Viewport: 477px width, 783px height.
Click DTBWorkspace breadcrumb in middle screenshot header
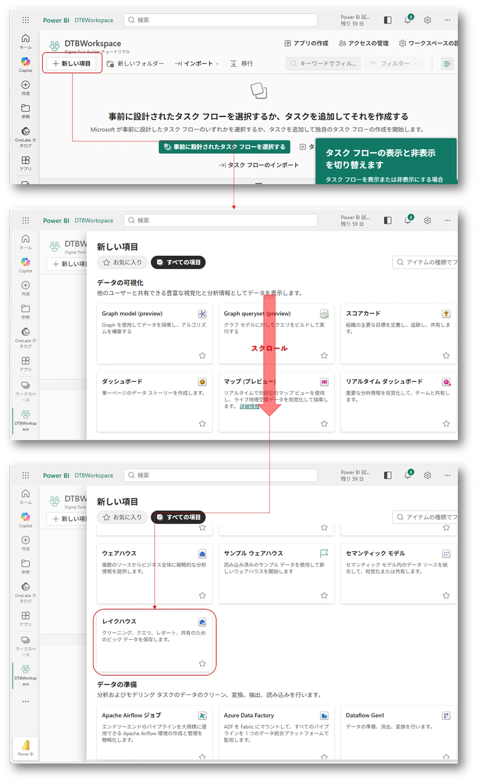(x=94, y=220)
